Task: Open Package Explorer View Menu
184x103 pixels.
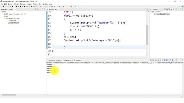Action: [x=40, y=9]
